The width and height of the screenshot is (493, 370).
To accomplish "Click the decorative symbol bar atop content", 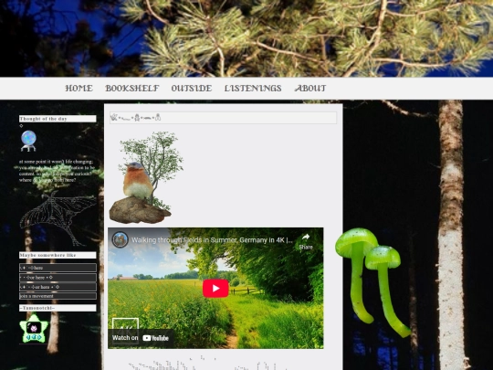I will click(x=224, y=118).
